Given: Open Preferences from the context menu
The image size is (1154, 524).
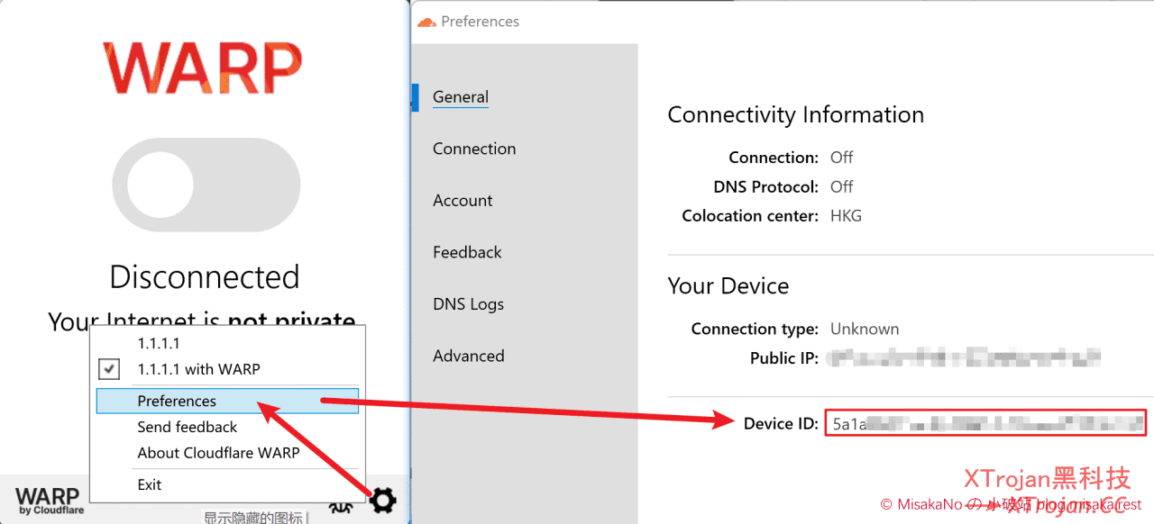Looking at the screenshot, I should 177,401.
